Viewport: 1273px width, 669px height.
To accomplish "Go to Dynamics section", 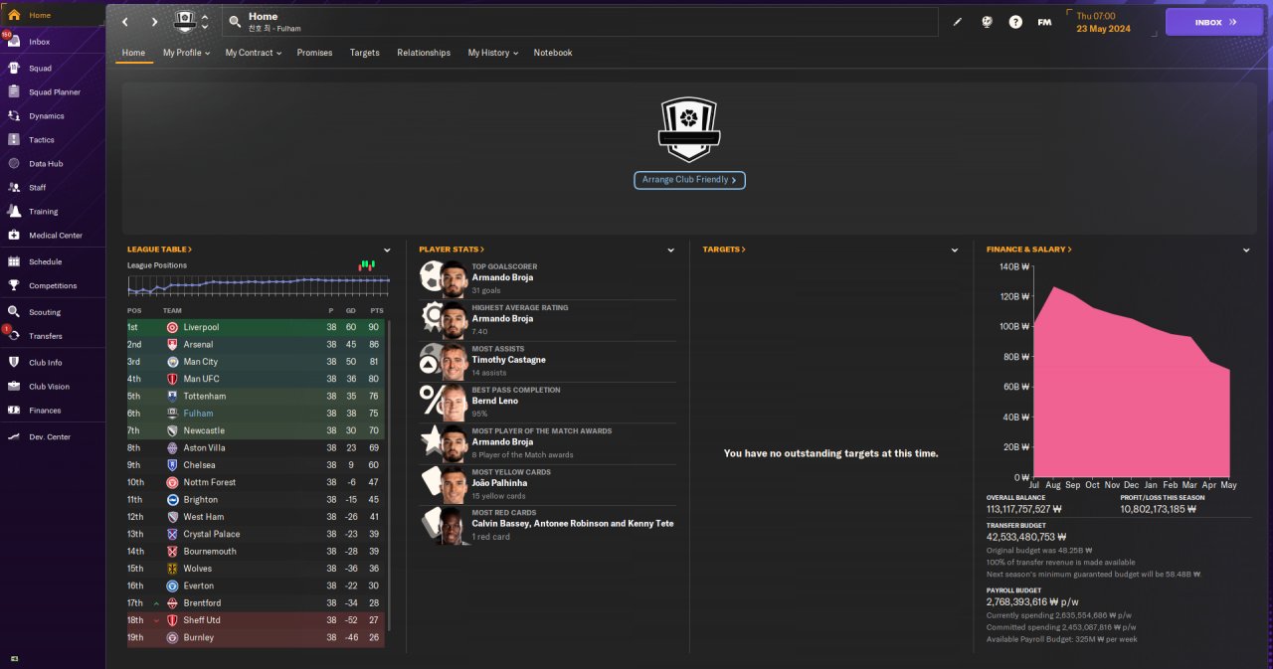I will pyautogui.click(x=46, y=116).
